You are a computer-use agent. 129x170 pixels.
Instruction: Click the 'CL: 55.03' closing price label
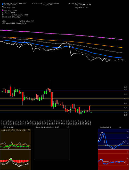[47, 5]
